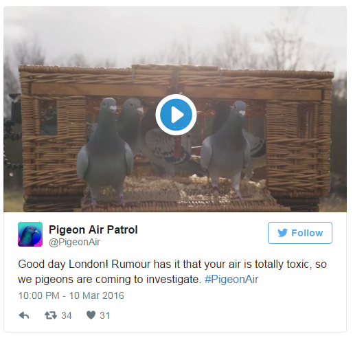Select the tweet text about London air
Image resolution: width=353 pixels, height=338 pixels.
172,272
